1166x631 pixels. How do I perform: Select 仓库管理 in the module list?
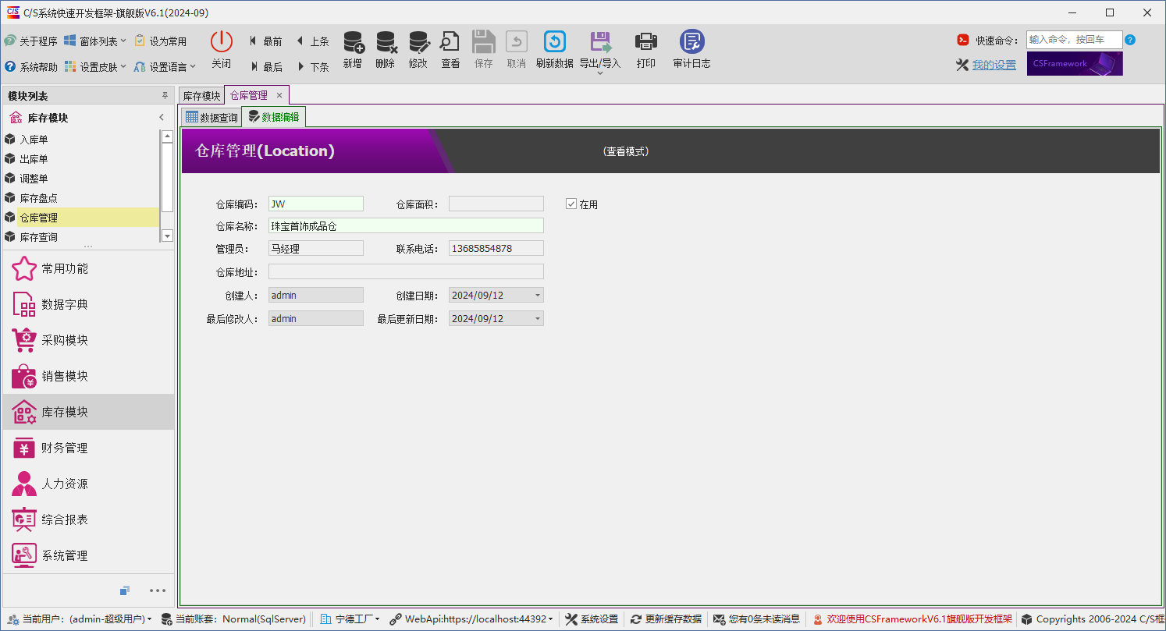point(81,218)
